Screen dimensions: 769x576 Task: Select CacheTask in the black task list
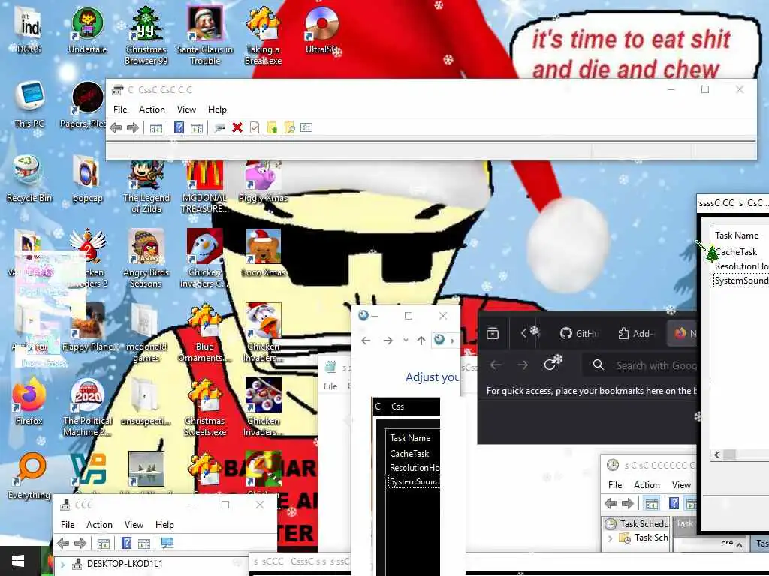[409, 454]
